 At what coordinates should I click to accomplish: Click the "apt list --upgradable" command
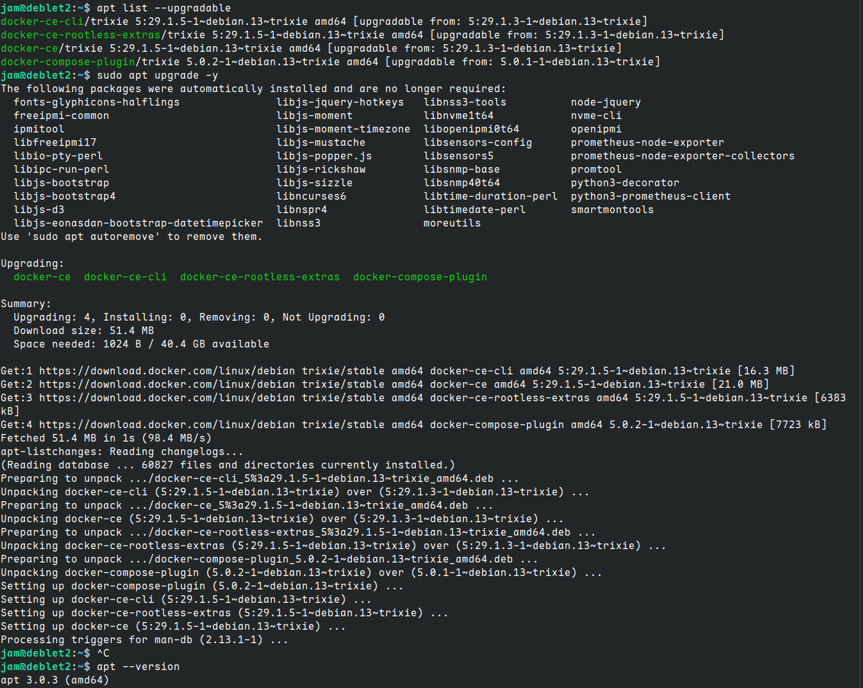[163, 8]
